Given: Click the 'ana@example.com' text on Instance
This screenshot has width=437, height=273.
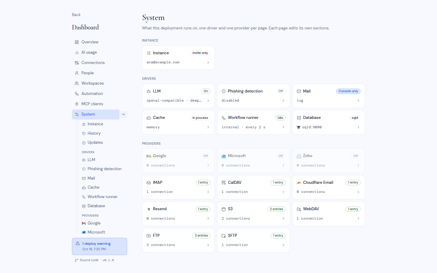Looking at the screenshot, I should click(163, 62).
